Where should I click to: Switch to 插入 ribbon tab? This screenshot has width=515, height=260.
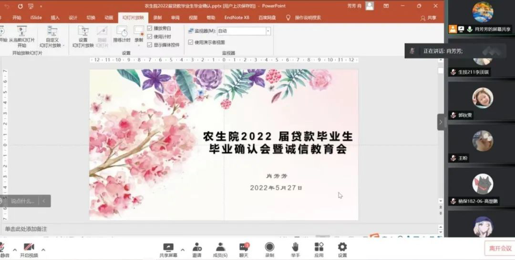coord(55,18)
